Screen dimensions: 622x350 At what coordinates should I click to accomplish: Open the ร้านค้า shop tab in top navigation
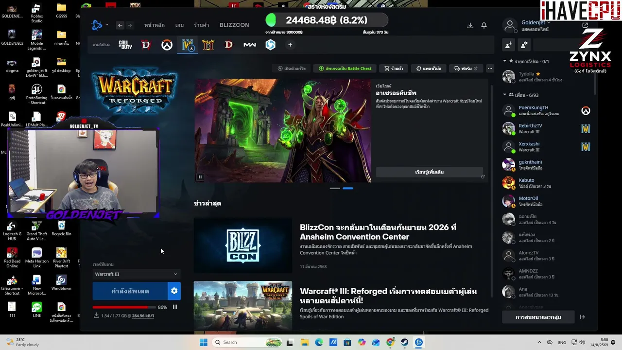202,25
